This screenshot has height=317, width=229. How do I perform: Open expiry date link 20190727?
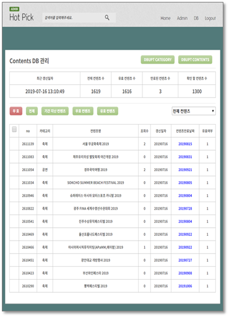[185, 261]
